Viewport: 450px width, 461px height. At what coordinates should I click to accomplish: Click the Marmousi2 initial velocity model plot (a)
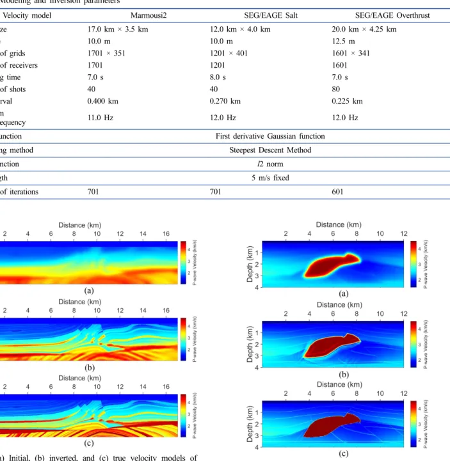88,263
